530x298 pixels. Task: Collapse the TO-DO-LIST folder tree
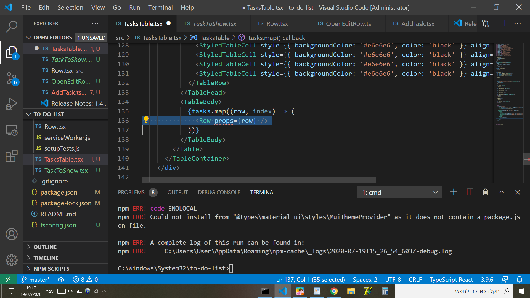[x=49, y=114]
